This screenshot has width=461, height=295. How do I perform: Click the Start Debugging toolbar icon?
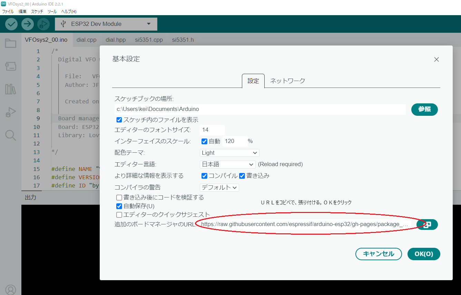[x=43, y=24]
